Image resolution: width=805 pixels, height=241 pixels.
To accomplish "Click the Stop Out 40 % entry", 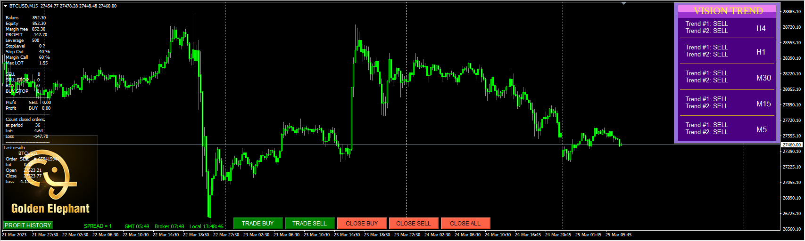I will pyautogui.click(x=28, y=52).
